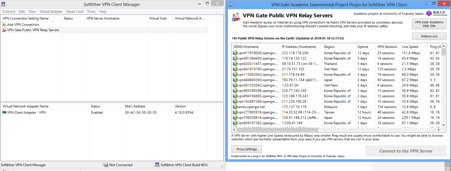The width and height of the screenshot is (451, 171).
Task: Click the large flask logo beside VPN Gate heading
Action: pyautogui.click(x=236, y=17)
